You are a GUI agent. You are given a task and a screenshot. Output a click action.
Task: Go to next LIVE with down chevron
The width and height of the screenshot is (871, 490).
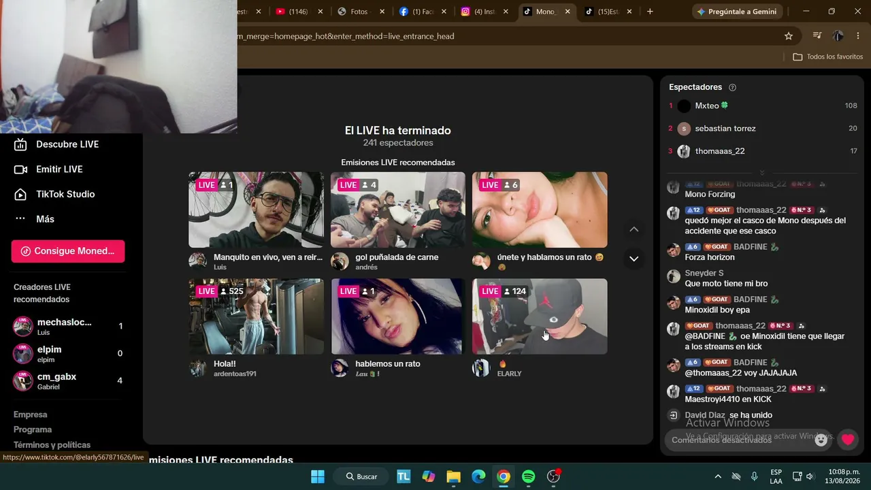pyautogui.click(x=634, y=259)
